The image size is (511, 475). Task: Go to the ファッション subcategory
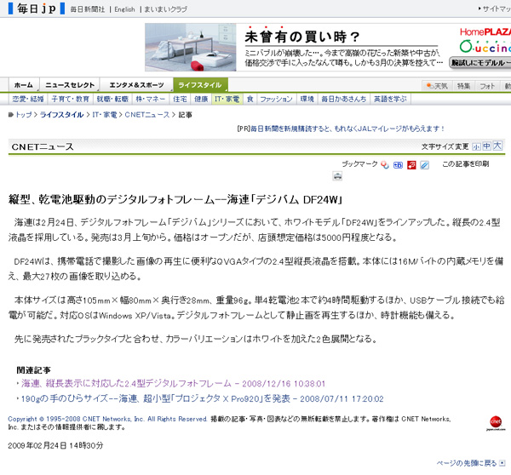tap(276, 99)
